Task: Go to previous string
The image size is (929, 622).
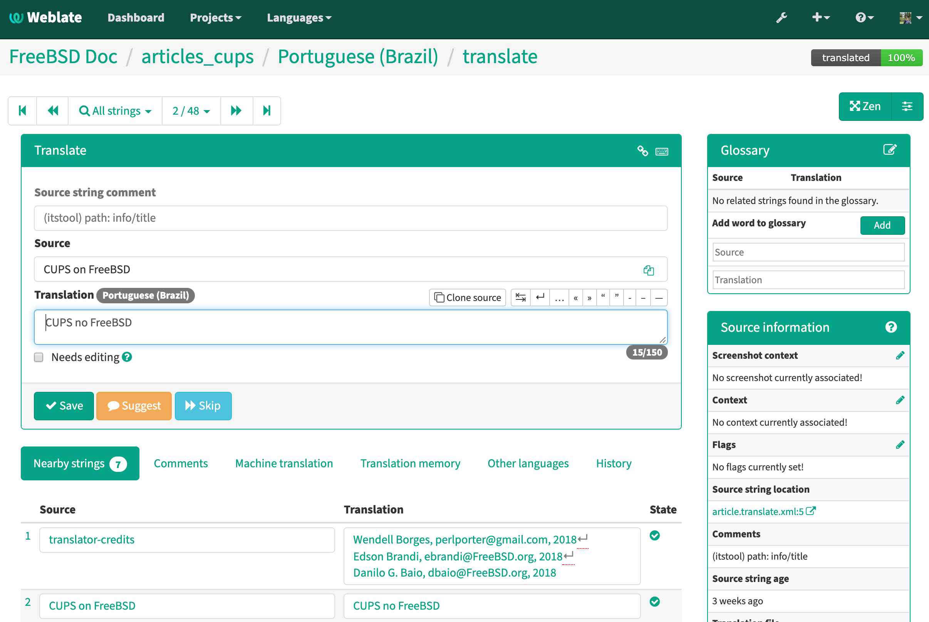Action: 53,111
